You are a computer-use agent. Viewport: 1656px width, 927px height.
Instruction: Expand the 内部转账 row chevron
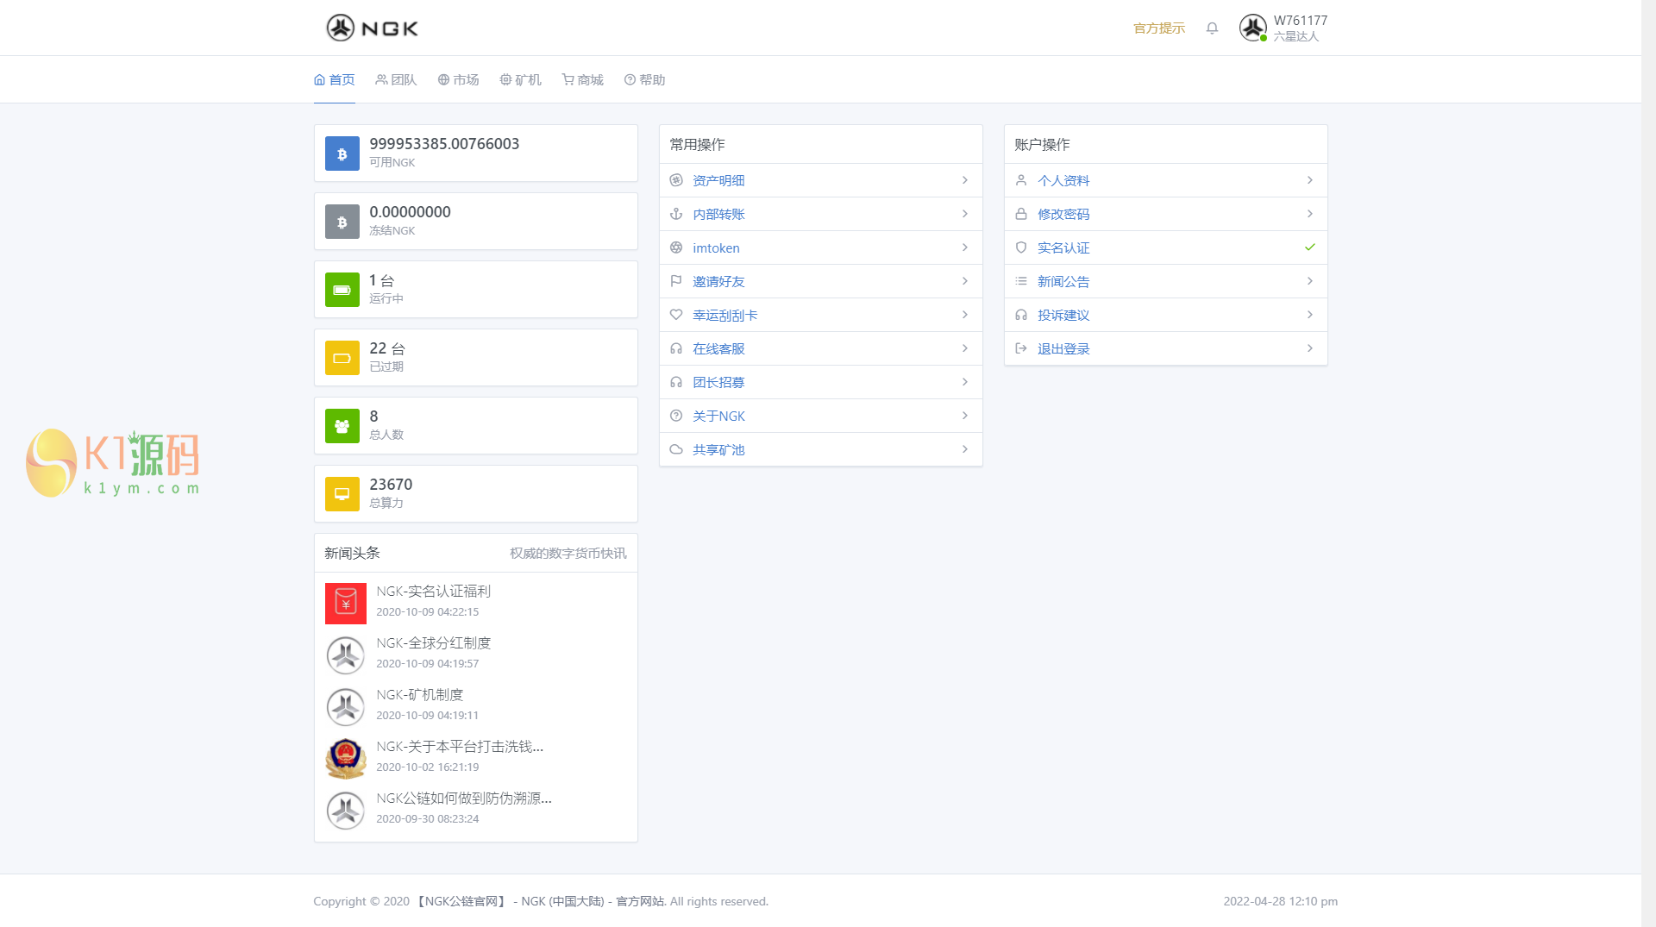[x=965, y=214]
